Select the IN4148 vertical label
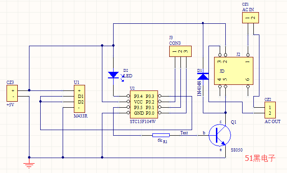The height and width of the screenshot is (173, 287). 199,89
